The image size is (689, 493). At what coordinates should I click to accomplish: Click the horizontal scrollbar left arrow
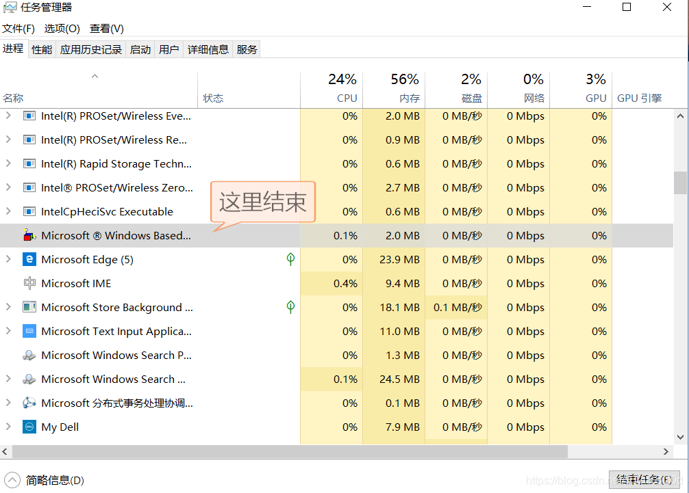5,451
